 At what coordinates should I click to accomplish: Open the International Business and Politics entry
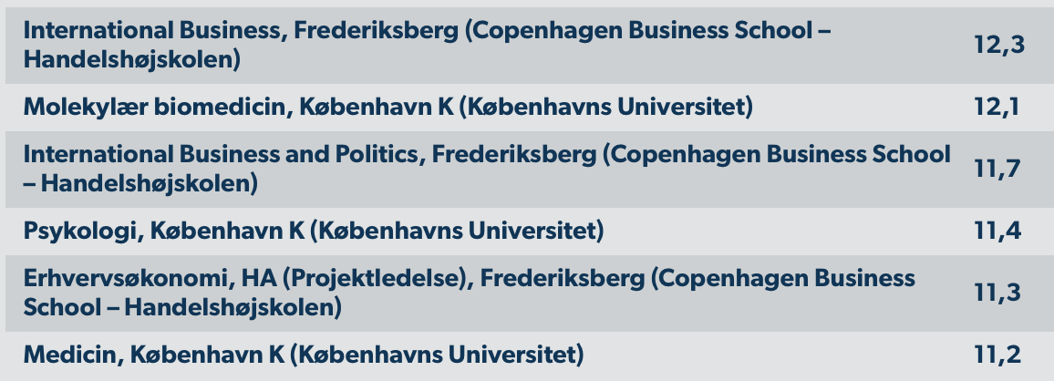pyautogui.click(x=487, y=169)
